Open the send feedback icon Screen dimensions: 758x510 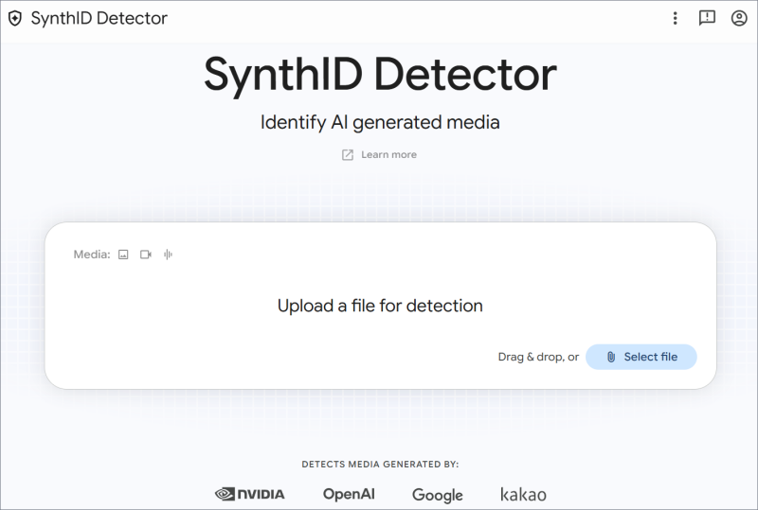coord(707,18)
